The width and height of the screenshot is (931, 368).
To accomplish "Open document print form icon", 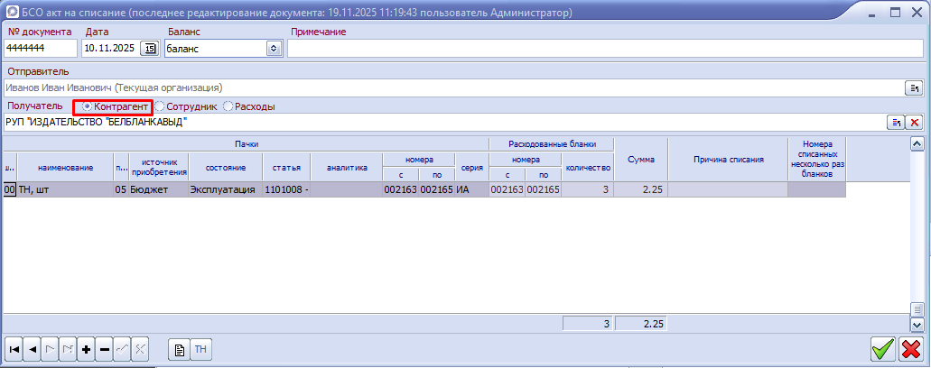I will (180, 349).
